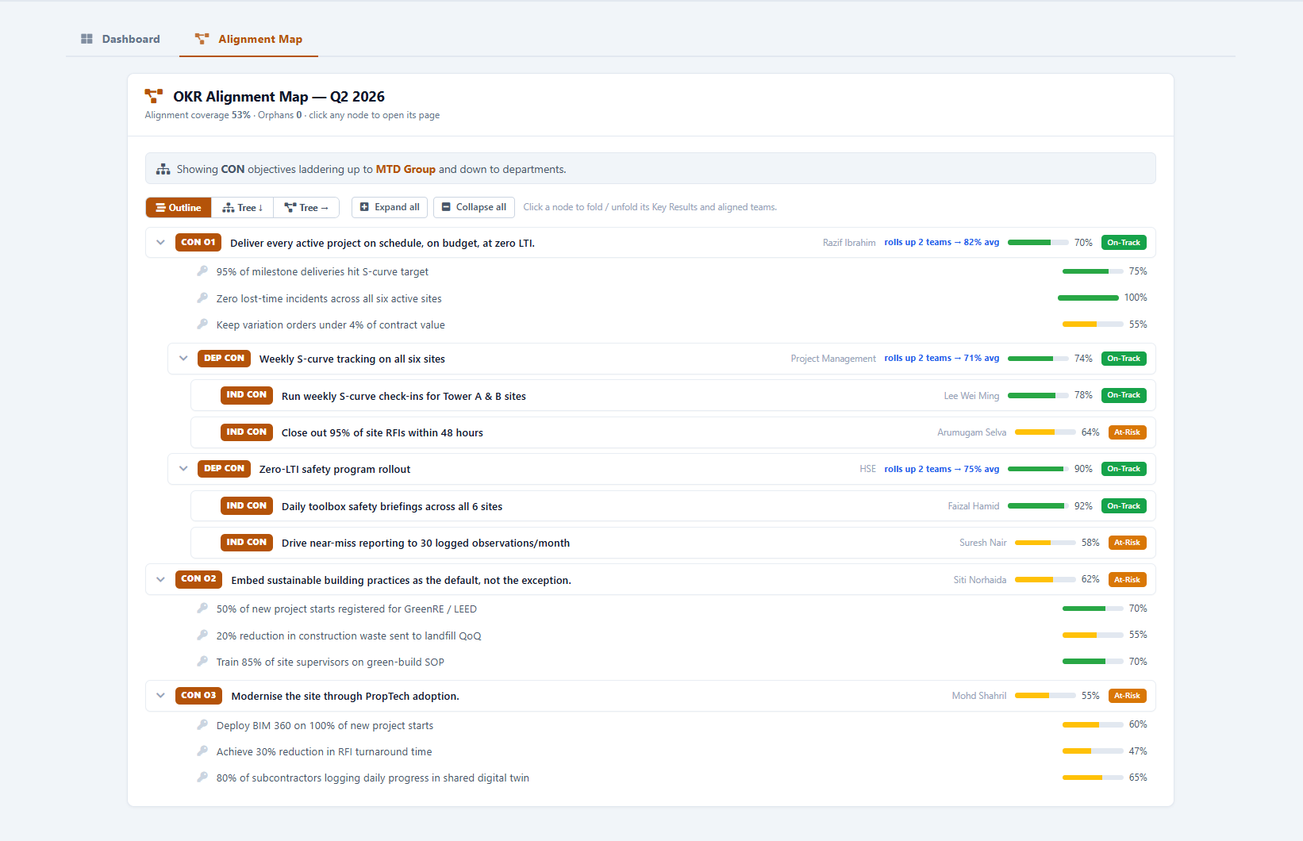Screen dimensions: 1303x841
Task: Collapse the CON 01 objective chevron
Action: (161, 243)
